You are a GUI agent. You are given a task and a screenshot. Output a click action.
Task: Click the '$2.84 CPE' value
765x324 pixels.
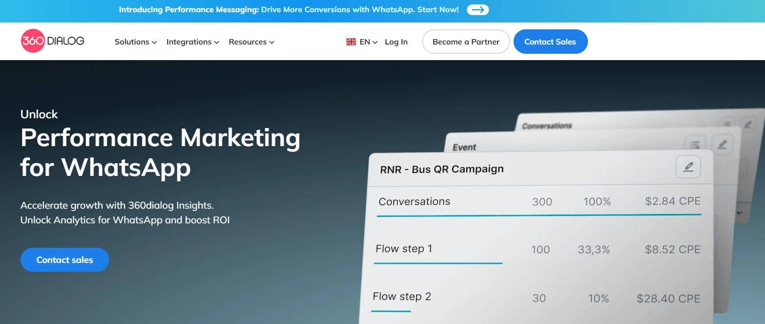pos(673,201)
